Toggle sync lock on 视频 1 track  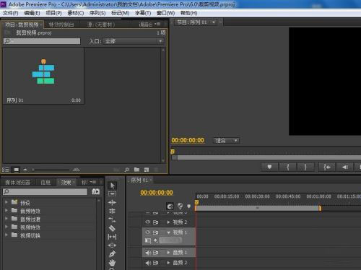click(156, 232)
